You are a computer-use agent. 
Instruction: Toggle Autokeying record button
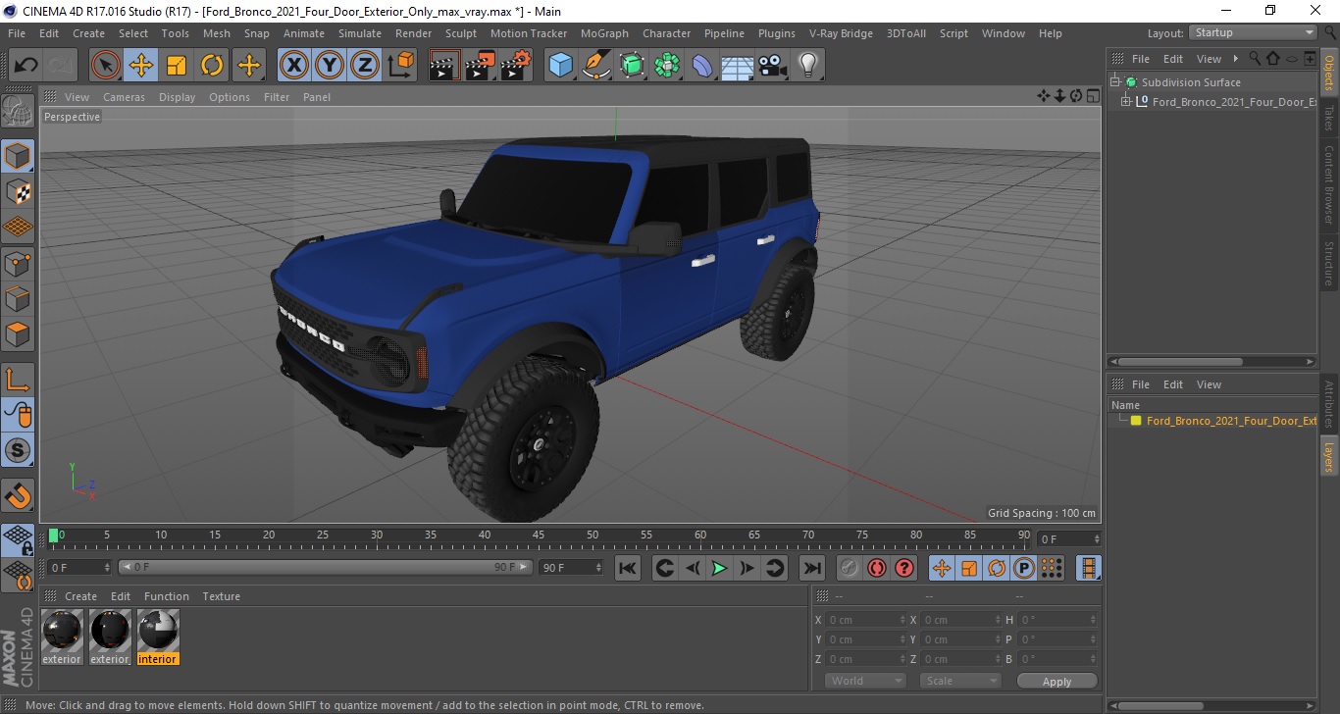pos(877,568)
